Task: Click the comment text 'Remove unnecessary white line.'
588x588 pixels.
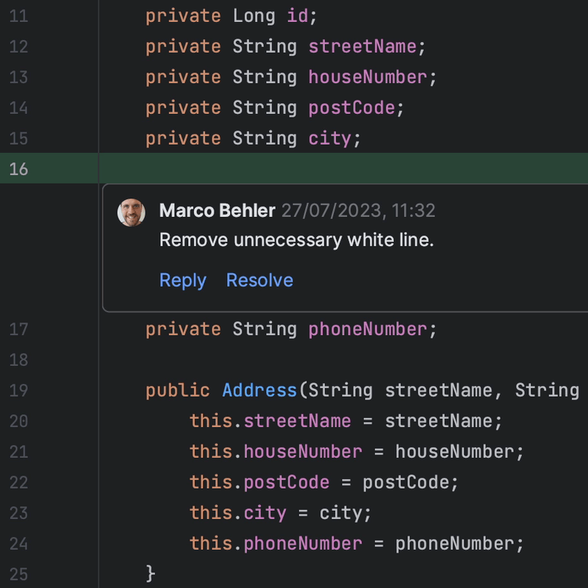Action: [296, 240]
